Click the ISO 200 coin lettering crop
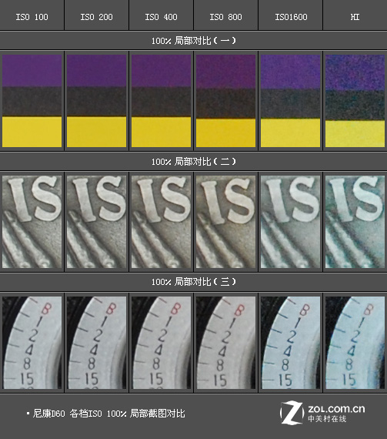Viewport: 387px width, 439px height. [96, 222]
